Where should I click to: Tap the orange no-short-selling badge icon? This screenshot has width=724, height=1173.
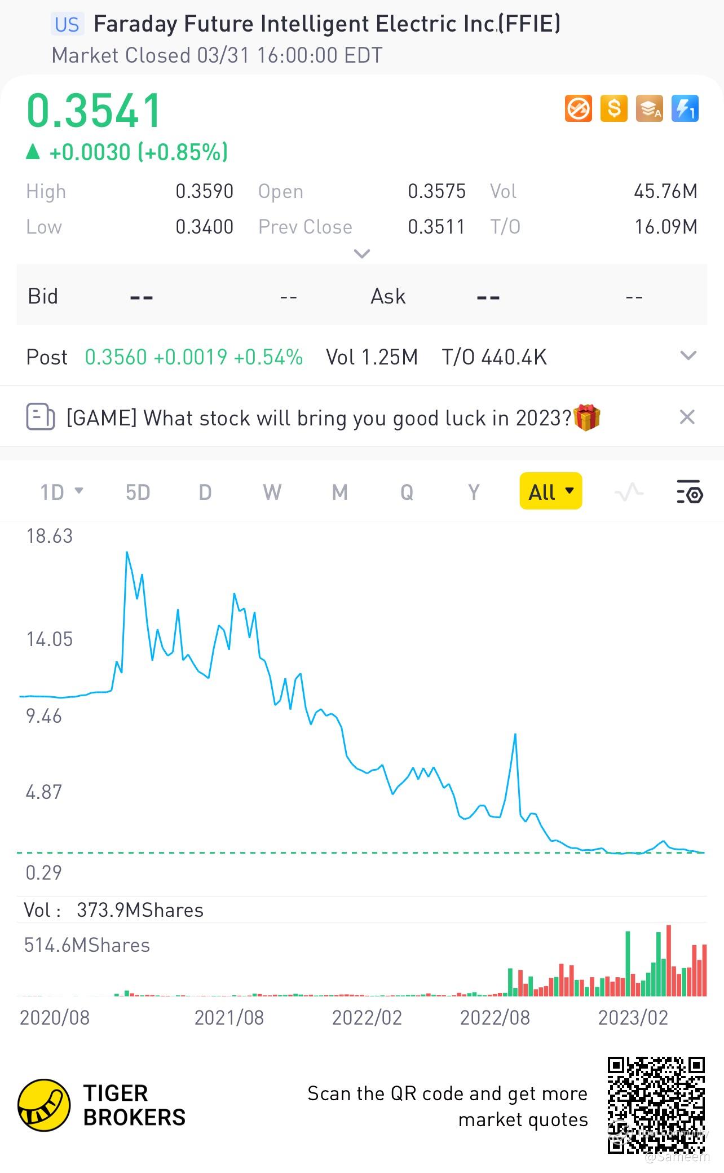point(578,108)
